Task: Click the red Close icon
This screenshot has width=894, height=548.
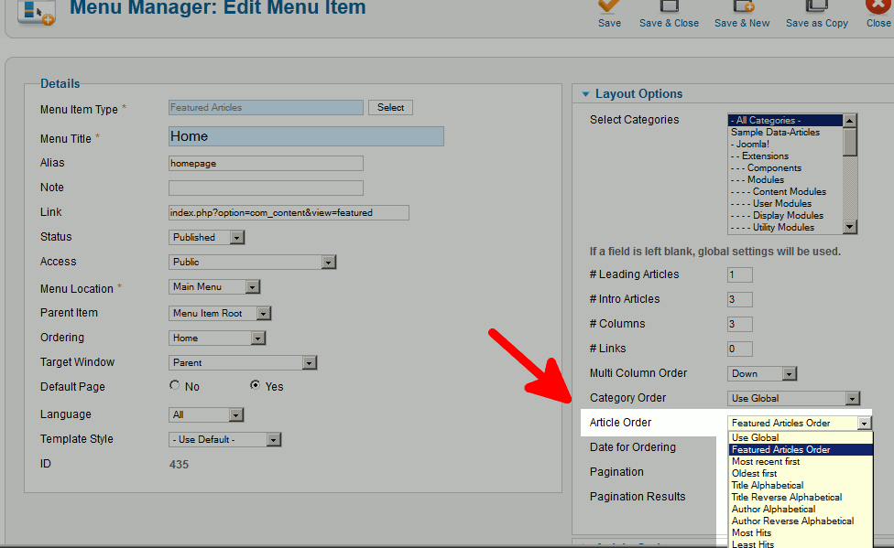Action: (878, 7)
